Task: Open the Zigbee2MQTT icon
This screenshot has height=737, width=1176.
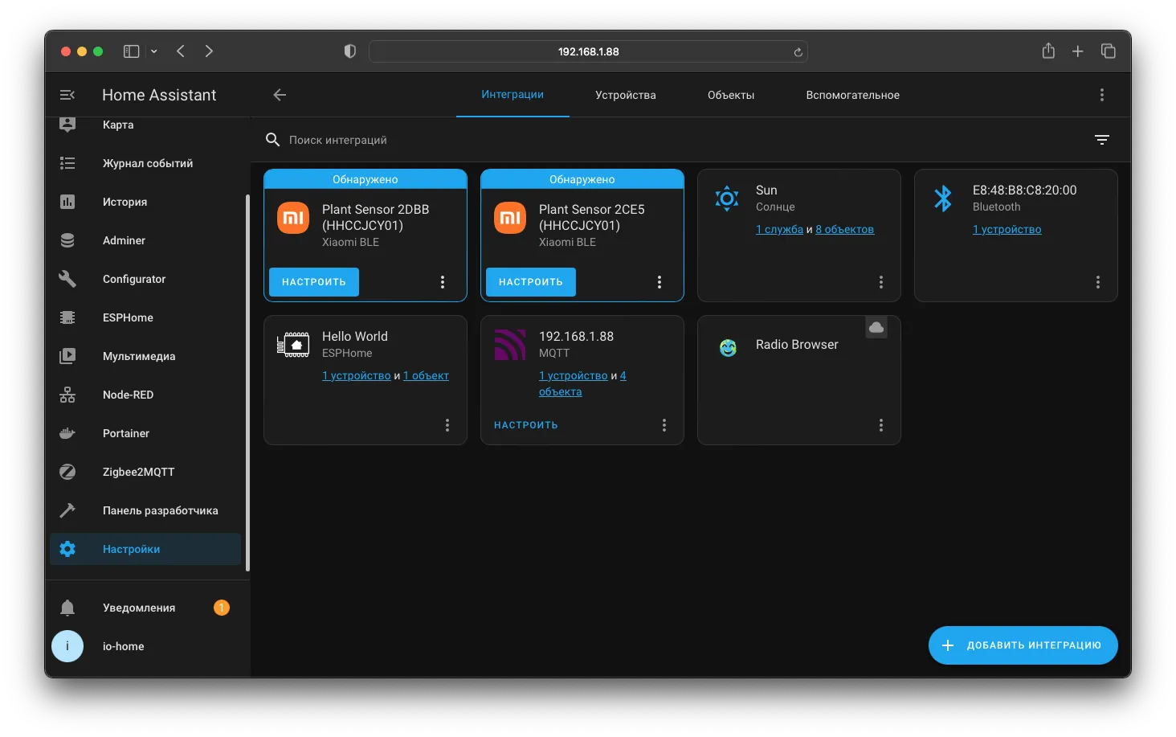Action: click(x=67, y=472)
